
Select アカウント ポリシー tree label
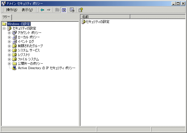click(30, 33)
